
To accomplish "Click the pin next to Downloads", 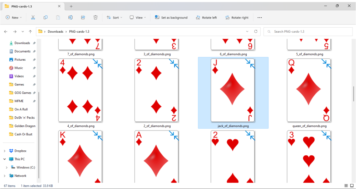I will point(34,43).
